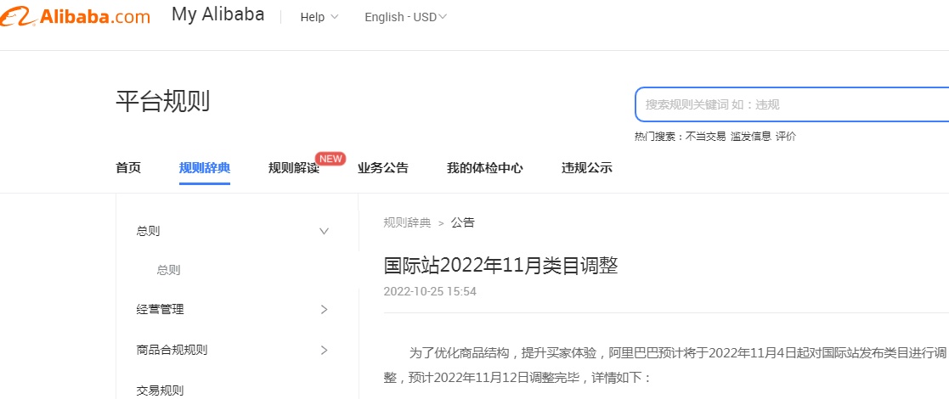
Task: Open the English - USD language selector
Action: point(405,17)
